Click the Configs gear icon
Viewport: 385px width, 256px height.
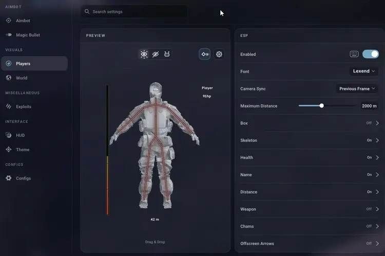pyautogui.click(x=9, y=178)
